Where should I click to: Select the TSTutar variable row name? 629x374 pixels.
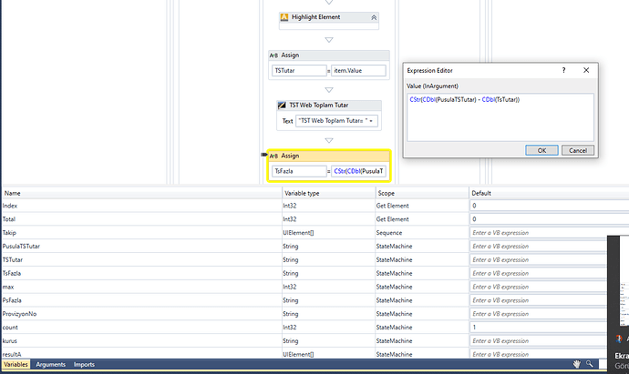(x=13, y=260)
